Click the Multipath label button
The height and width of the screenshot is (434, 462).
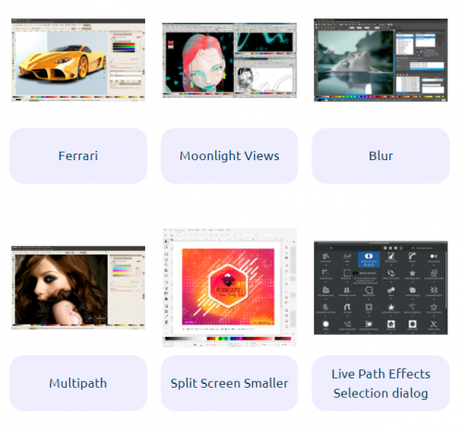79,383
